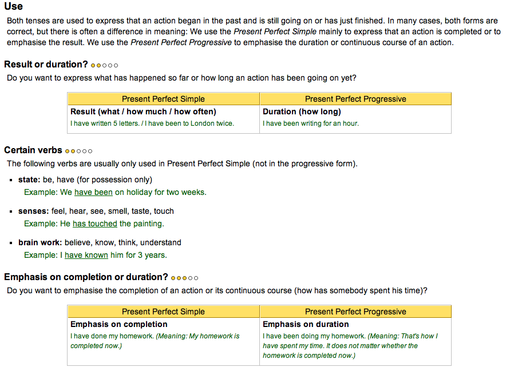514x371 pixels.
Task: Click the second Present Perfect Progressive table header
Action: click(x=355, y=312)
